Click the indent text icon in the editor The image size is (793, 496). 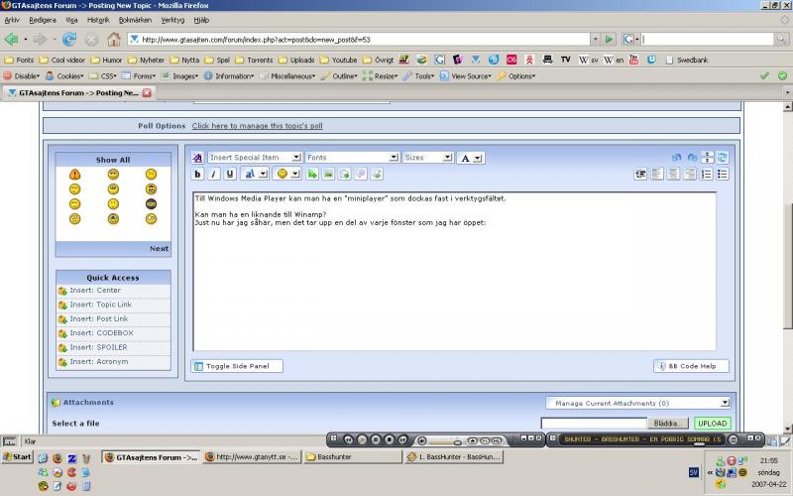pyautogui.click(x=640, y=175)
